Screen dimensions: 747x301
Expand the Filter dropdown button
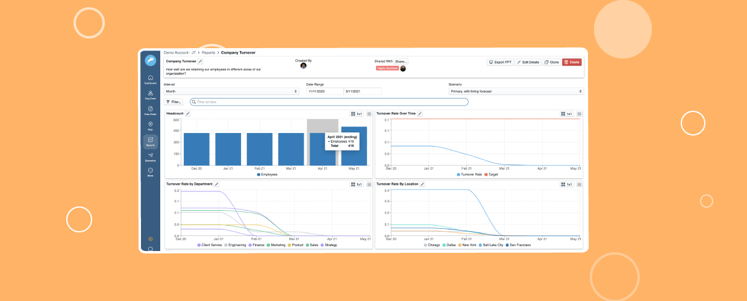point(173,102)
